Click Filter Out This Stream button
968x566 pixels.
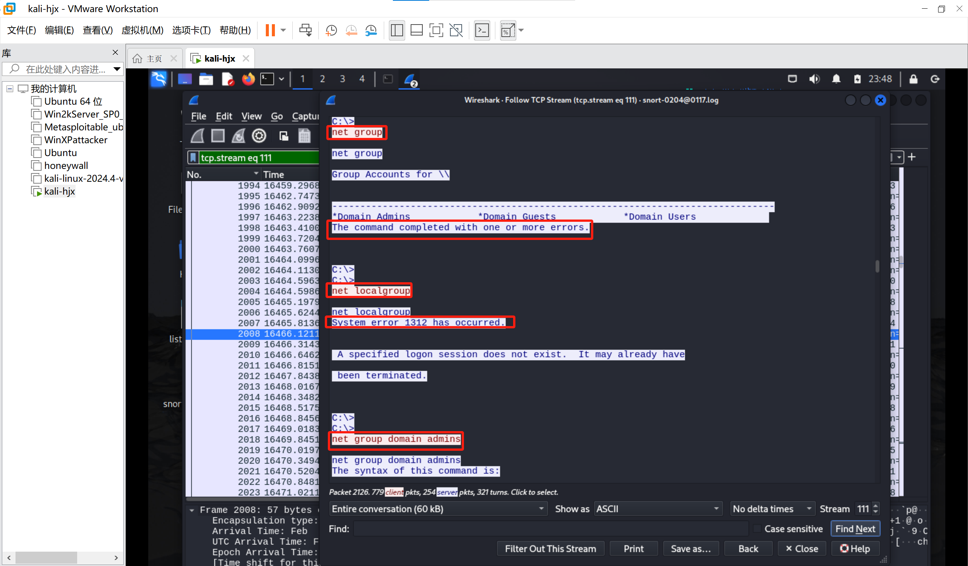[x=551, y=549]
